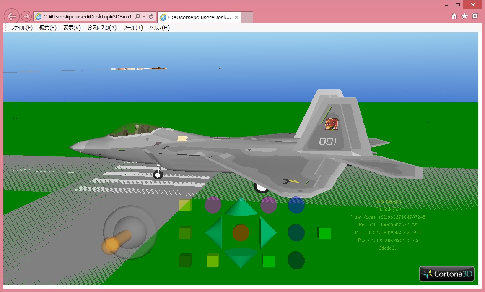Click the blue sphere in the control panel
The image size is (485, 292).
click(x=296, y=205)
